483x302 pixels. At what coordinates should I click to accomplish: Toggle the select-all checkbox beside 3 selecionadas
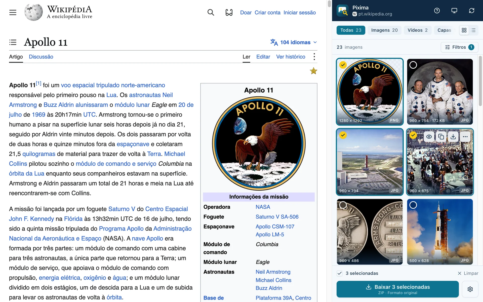click(340, 273)
